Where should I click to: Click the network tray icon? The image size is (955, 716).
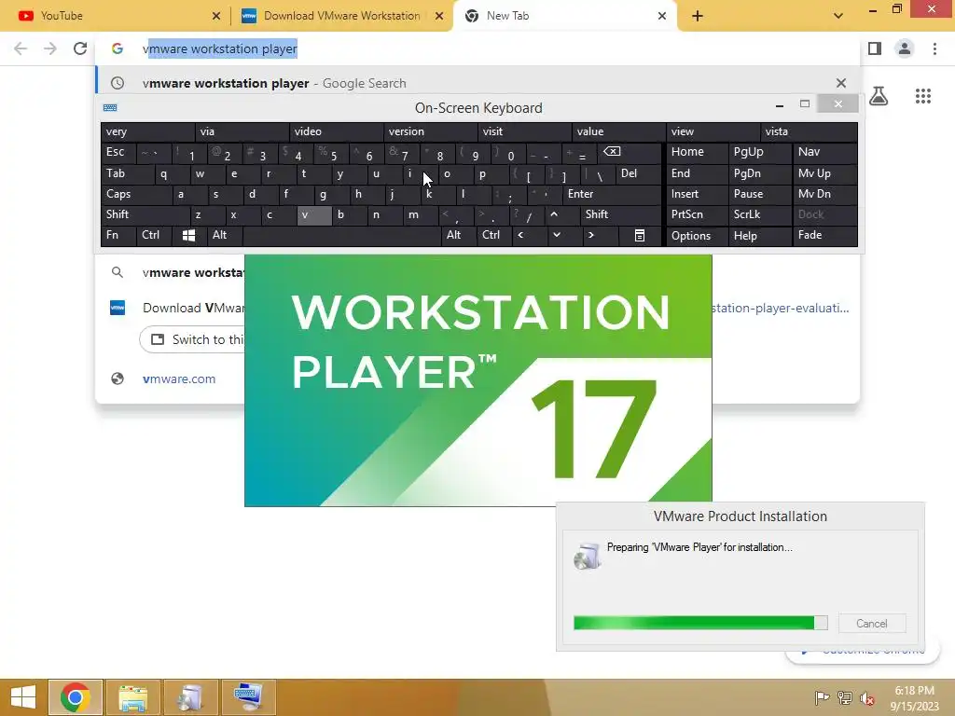[845, 697]
